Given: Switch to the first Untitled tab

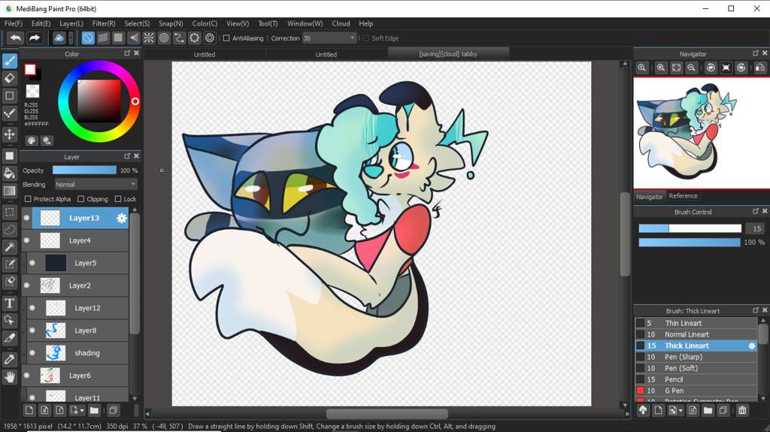Looking at the screenshot, I should (205, 55).
